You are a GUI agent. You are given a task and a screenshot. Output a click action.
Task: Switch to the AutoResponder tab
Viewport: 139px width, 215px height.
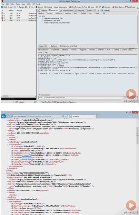(67, 11)
